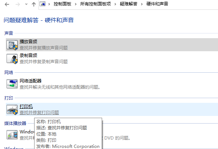Viewport: 218px width, 149px height.
Task: Click the 播放音频 troubleshooter icon
Action: click(12, 45)
